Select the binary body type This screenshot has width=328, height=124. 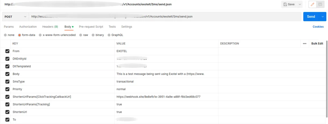(98, 35)
